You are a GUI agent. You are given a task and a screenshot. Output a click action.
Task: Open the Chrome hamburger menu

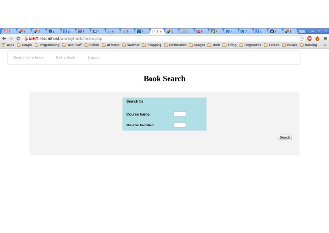coord(325,39)
